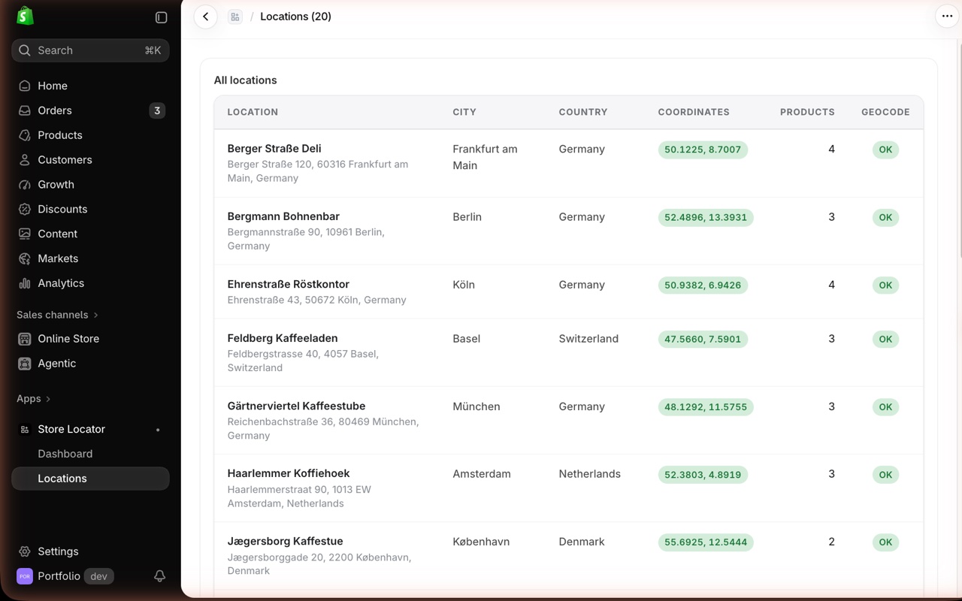962x601 pixels.
Task: Click OK geocode badge for Jægersborg Kaffestue
Action: (885, 542)
